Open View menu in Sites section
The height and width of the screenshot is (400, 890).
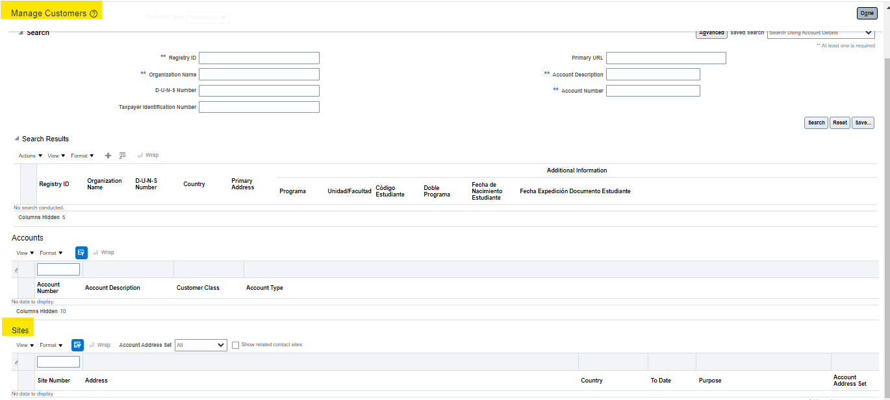pyautogui.click(x=25, y=345)
